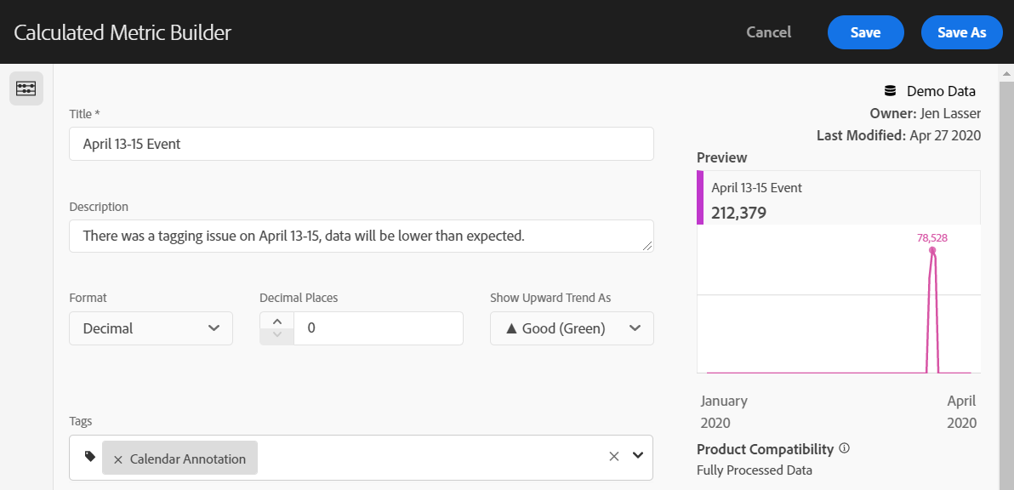This screenshot has width=1014, height=490.
Task: Cancel the metric builder
Action: [x=768, y=32]
